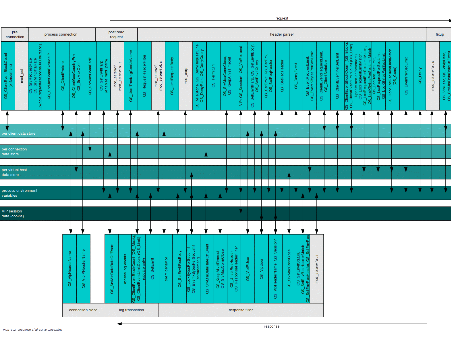Select the response filter phase label
This screenshot has width=462, height=356.
241,310
